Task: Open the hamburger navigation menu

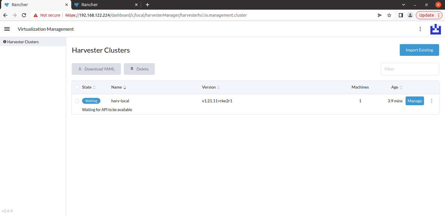Action: pyautogui.click(x=7, y=29)
